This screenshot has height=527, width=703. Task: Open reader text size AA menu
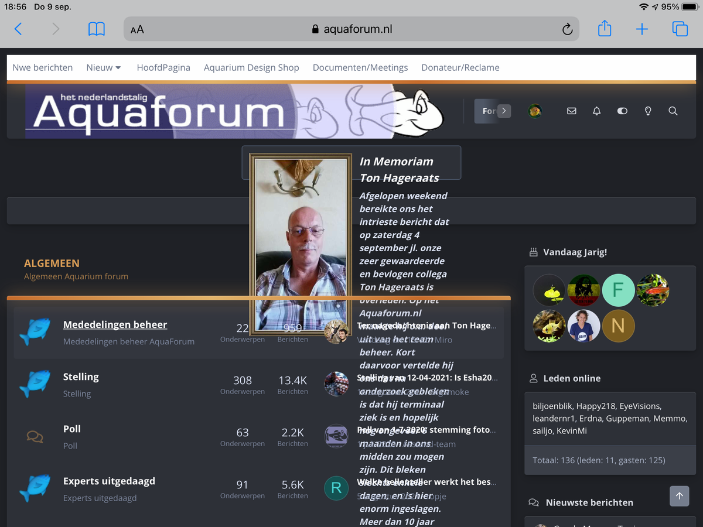point(137,29)
